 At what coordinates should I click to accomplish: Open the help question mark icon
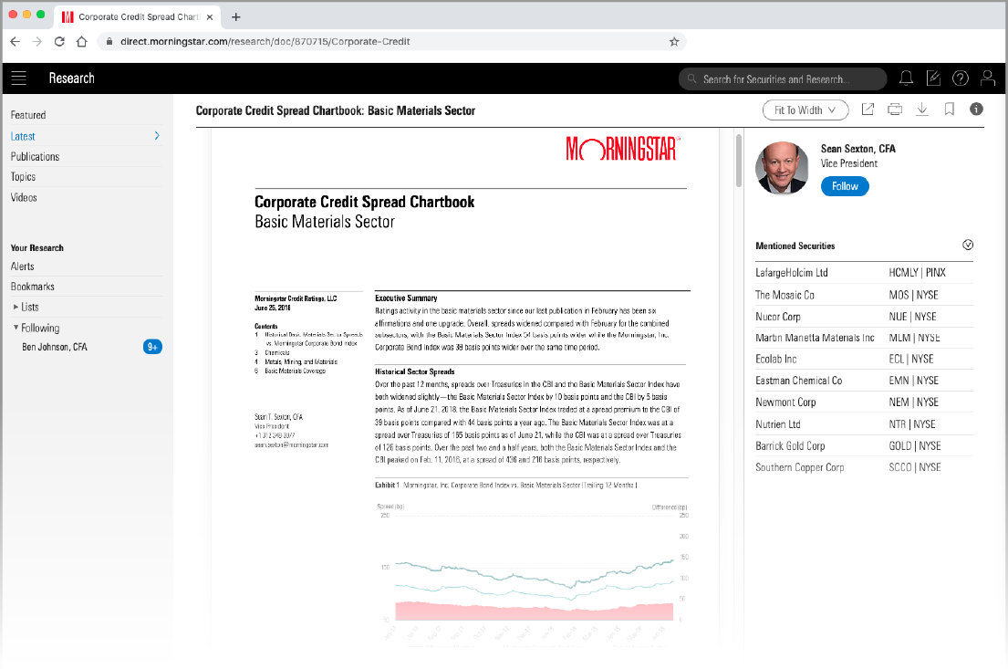tap(960, 78)
